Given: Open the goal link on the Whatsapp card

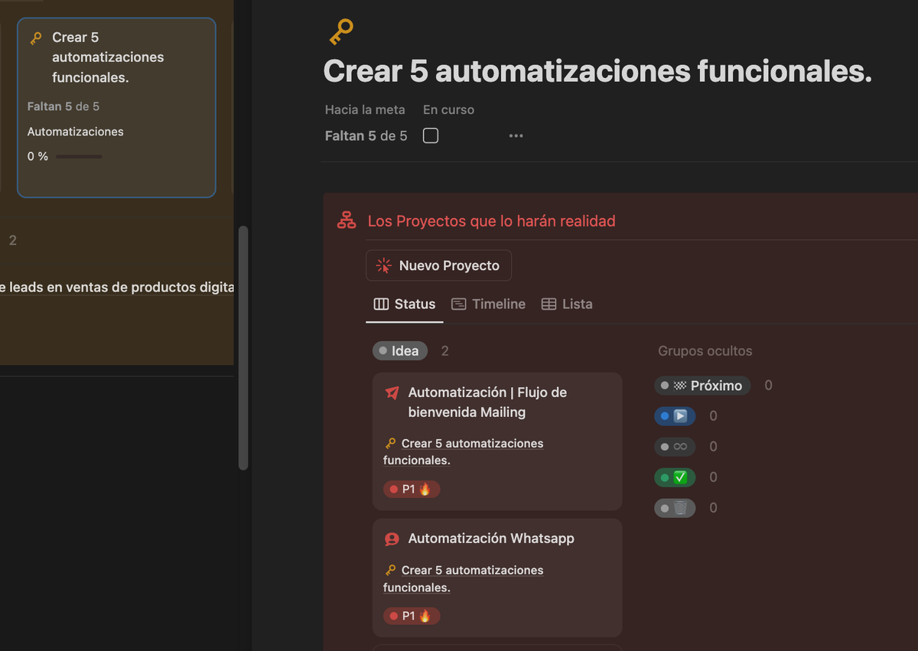Looking at the screenshot, I should [464, 579].
